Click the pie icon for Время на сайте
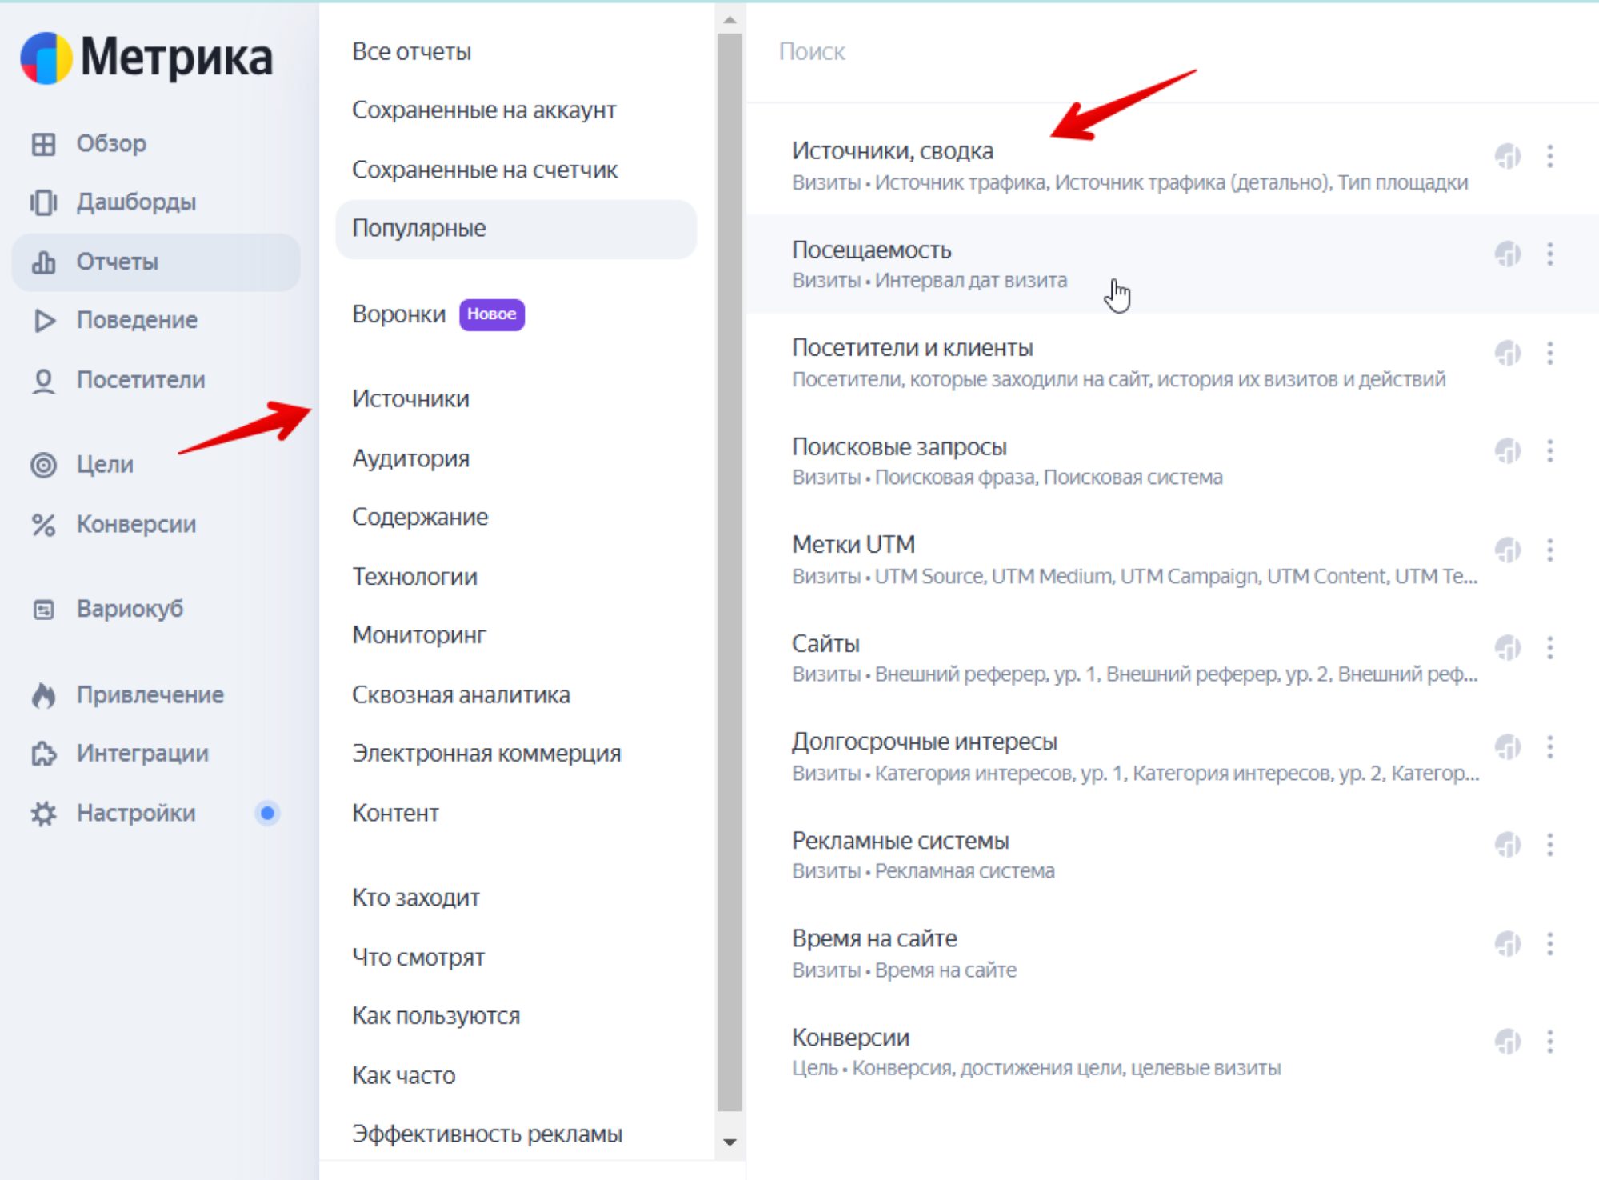 [x=1508, y=943]
